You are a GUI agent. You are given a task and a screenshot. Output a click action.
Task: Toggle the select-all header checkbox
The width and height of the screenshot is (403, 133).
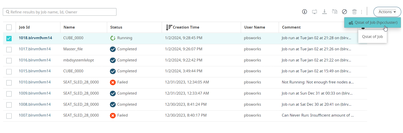tap(9, 27)
